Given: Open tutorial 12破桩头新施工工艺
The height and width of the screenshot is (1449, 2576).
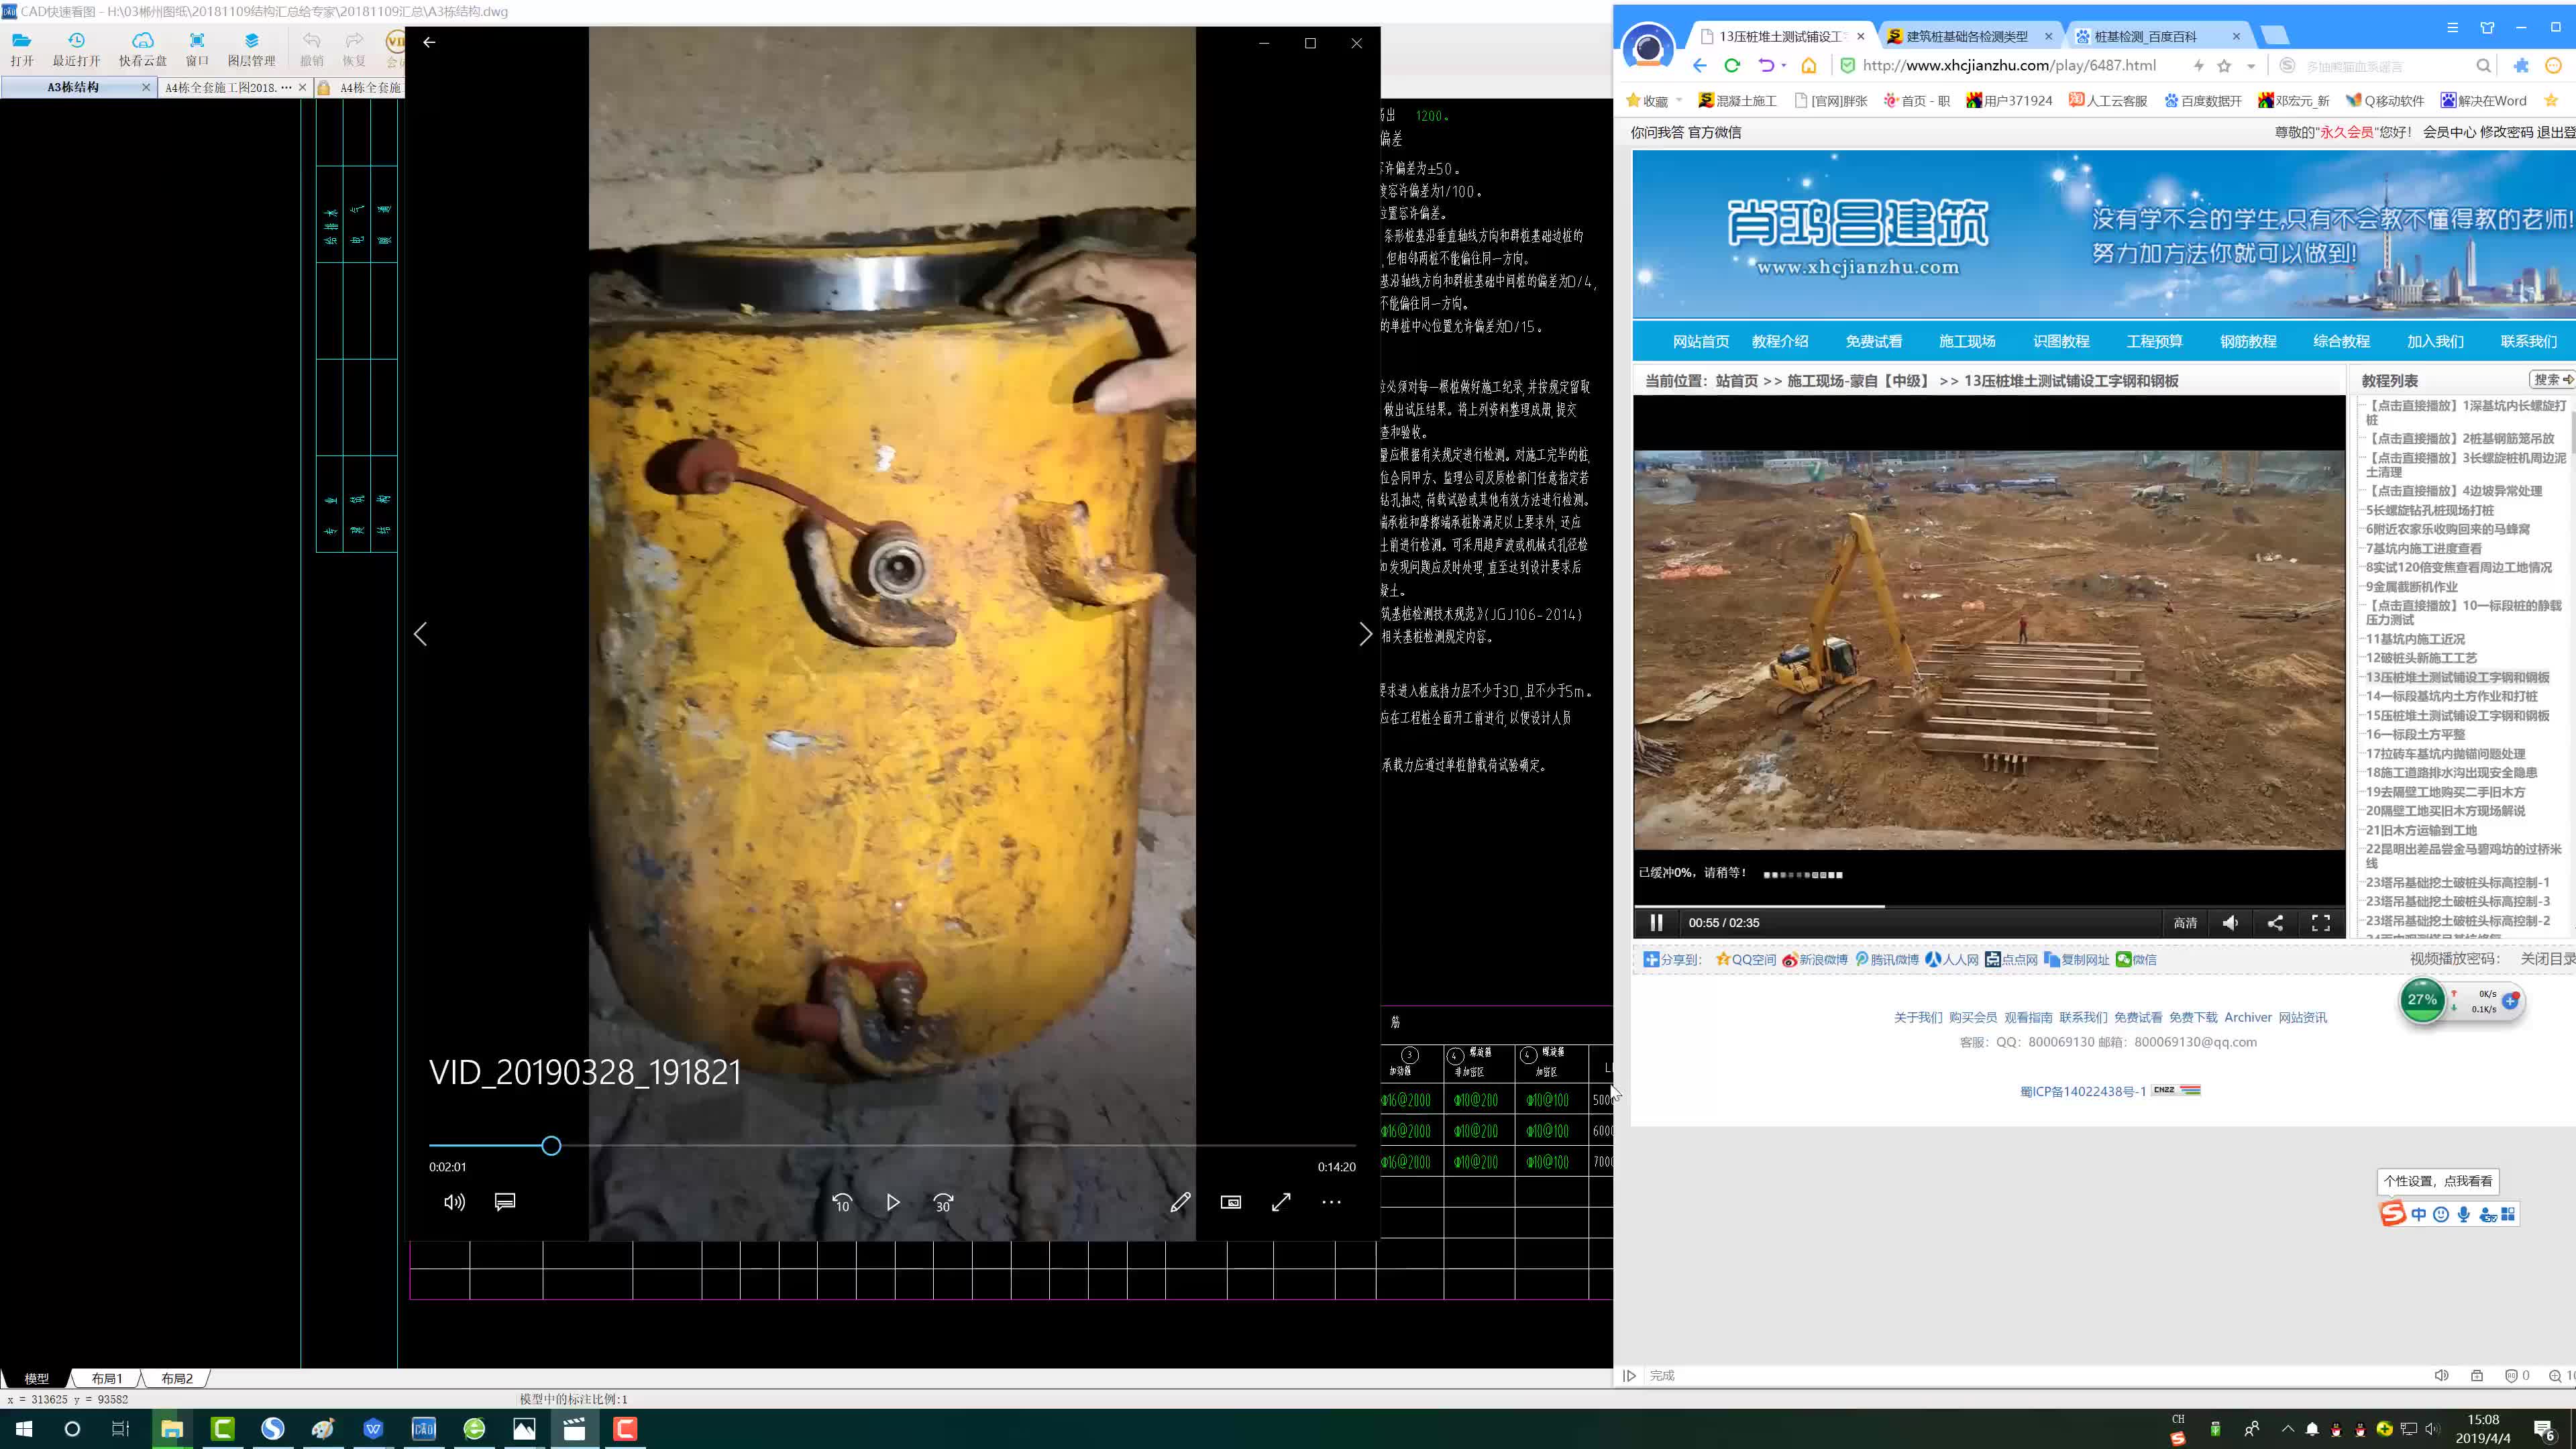Looking at the screenshot, I should [x=2421, y=658].
